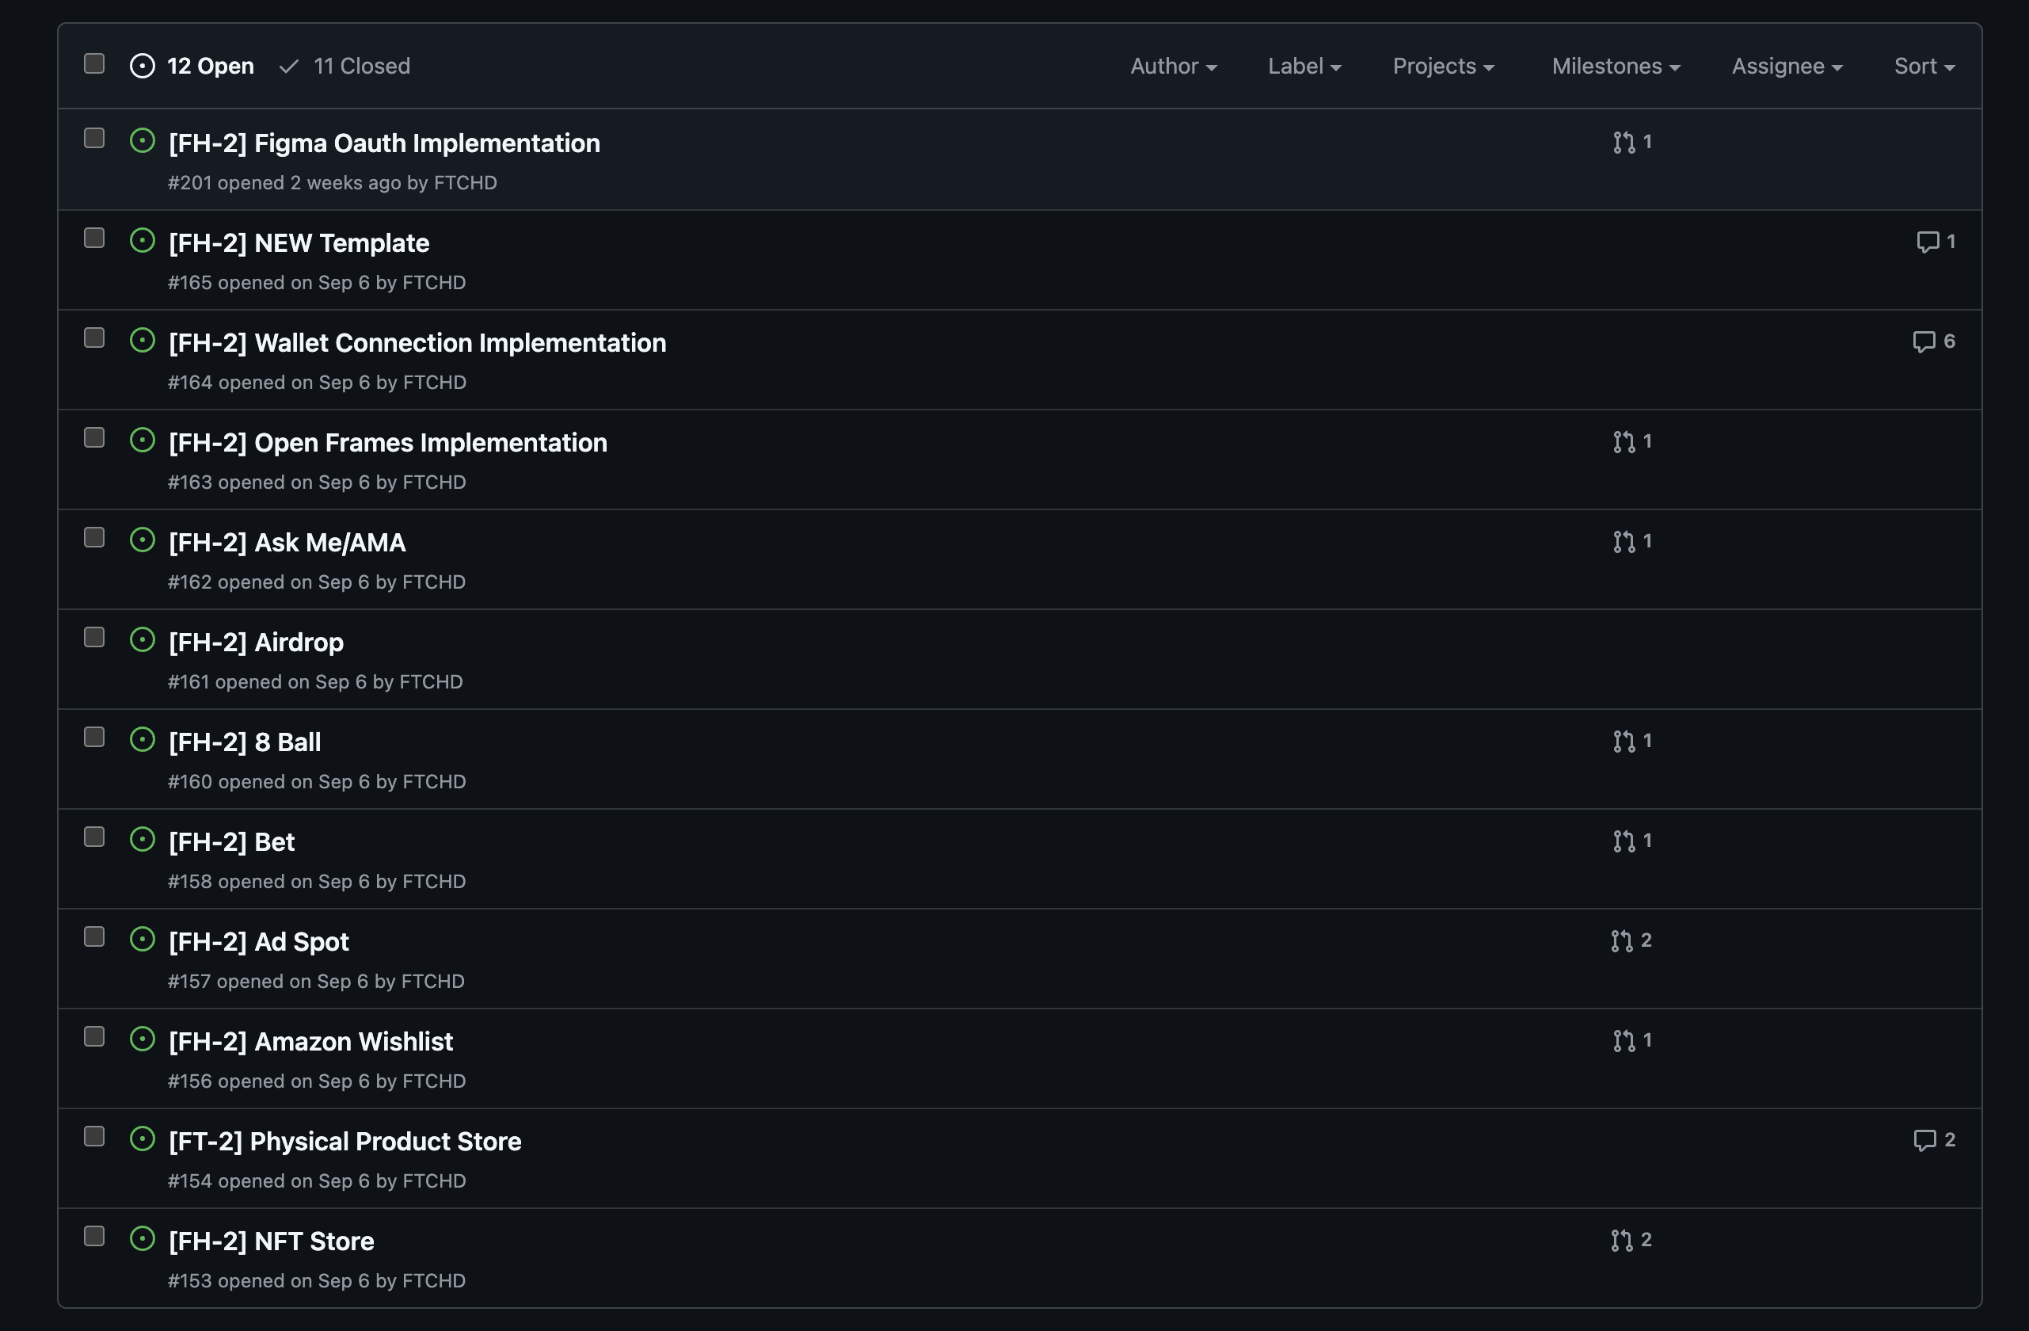
Task: Open issue Open Frames Implementation
Action: (388, 441)
